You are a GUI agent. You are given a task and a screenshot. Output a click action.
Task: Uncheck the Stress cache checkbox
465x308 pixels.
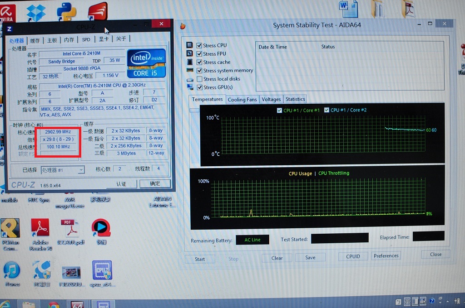point(199,62)
